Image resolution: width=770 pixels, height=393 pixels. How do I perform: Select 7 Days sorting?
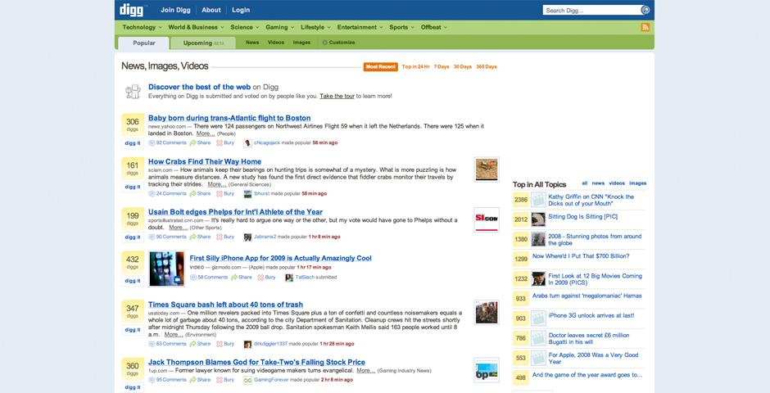point(442,66)
